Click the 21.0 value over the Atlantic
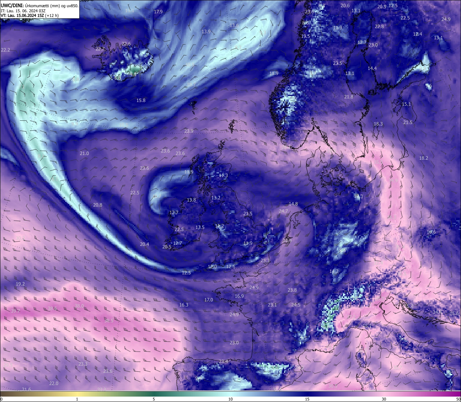This screenshot has width=461, height=402. [84, 154]
